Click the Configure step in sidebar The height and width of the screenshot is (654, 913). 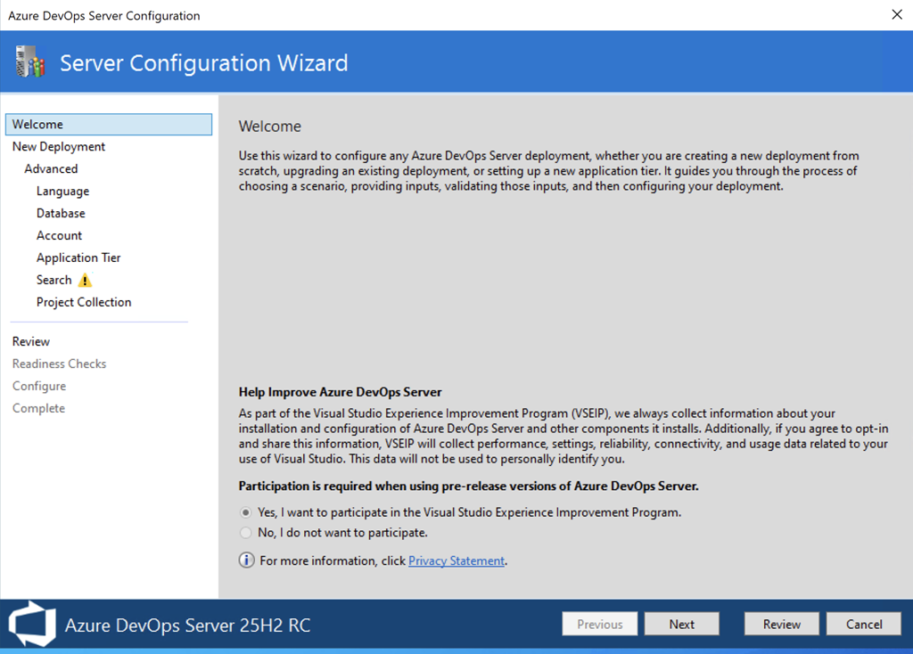tap(39, 386)
